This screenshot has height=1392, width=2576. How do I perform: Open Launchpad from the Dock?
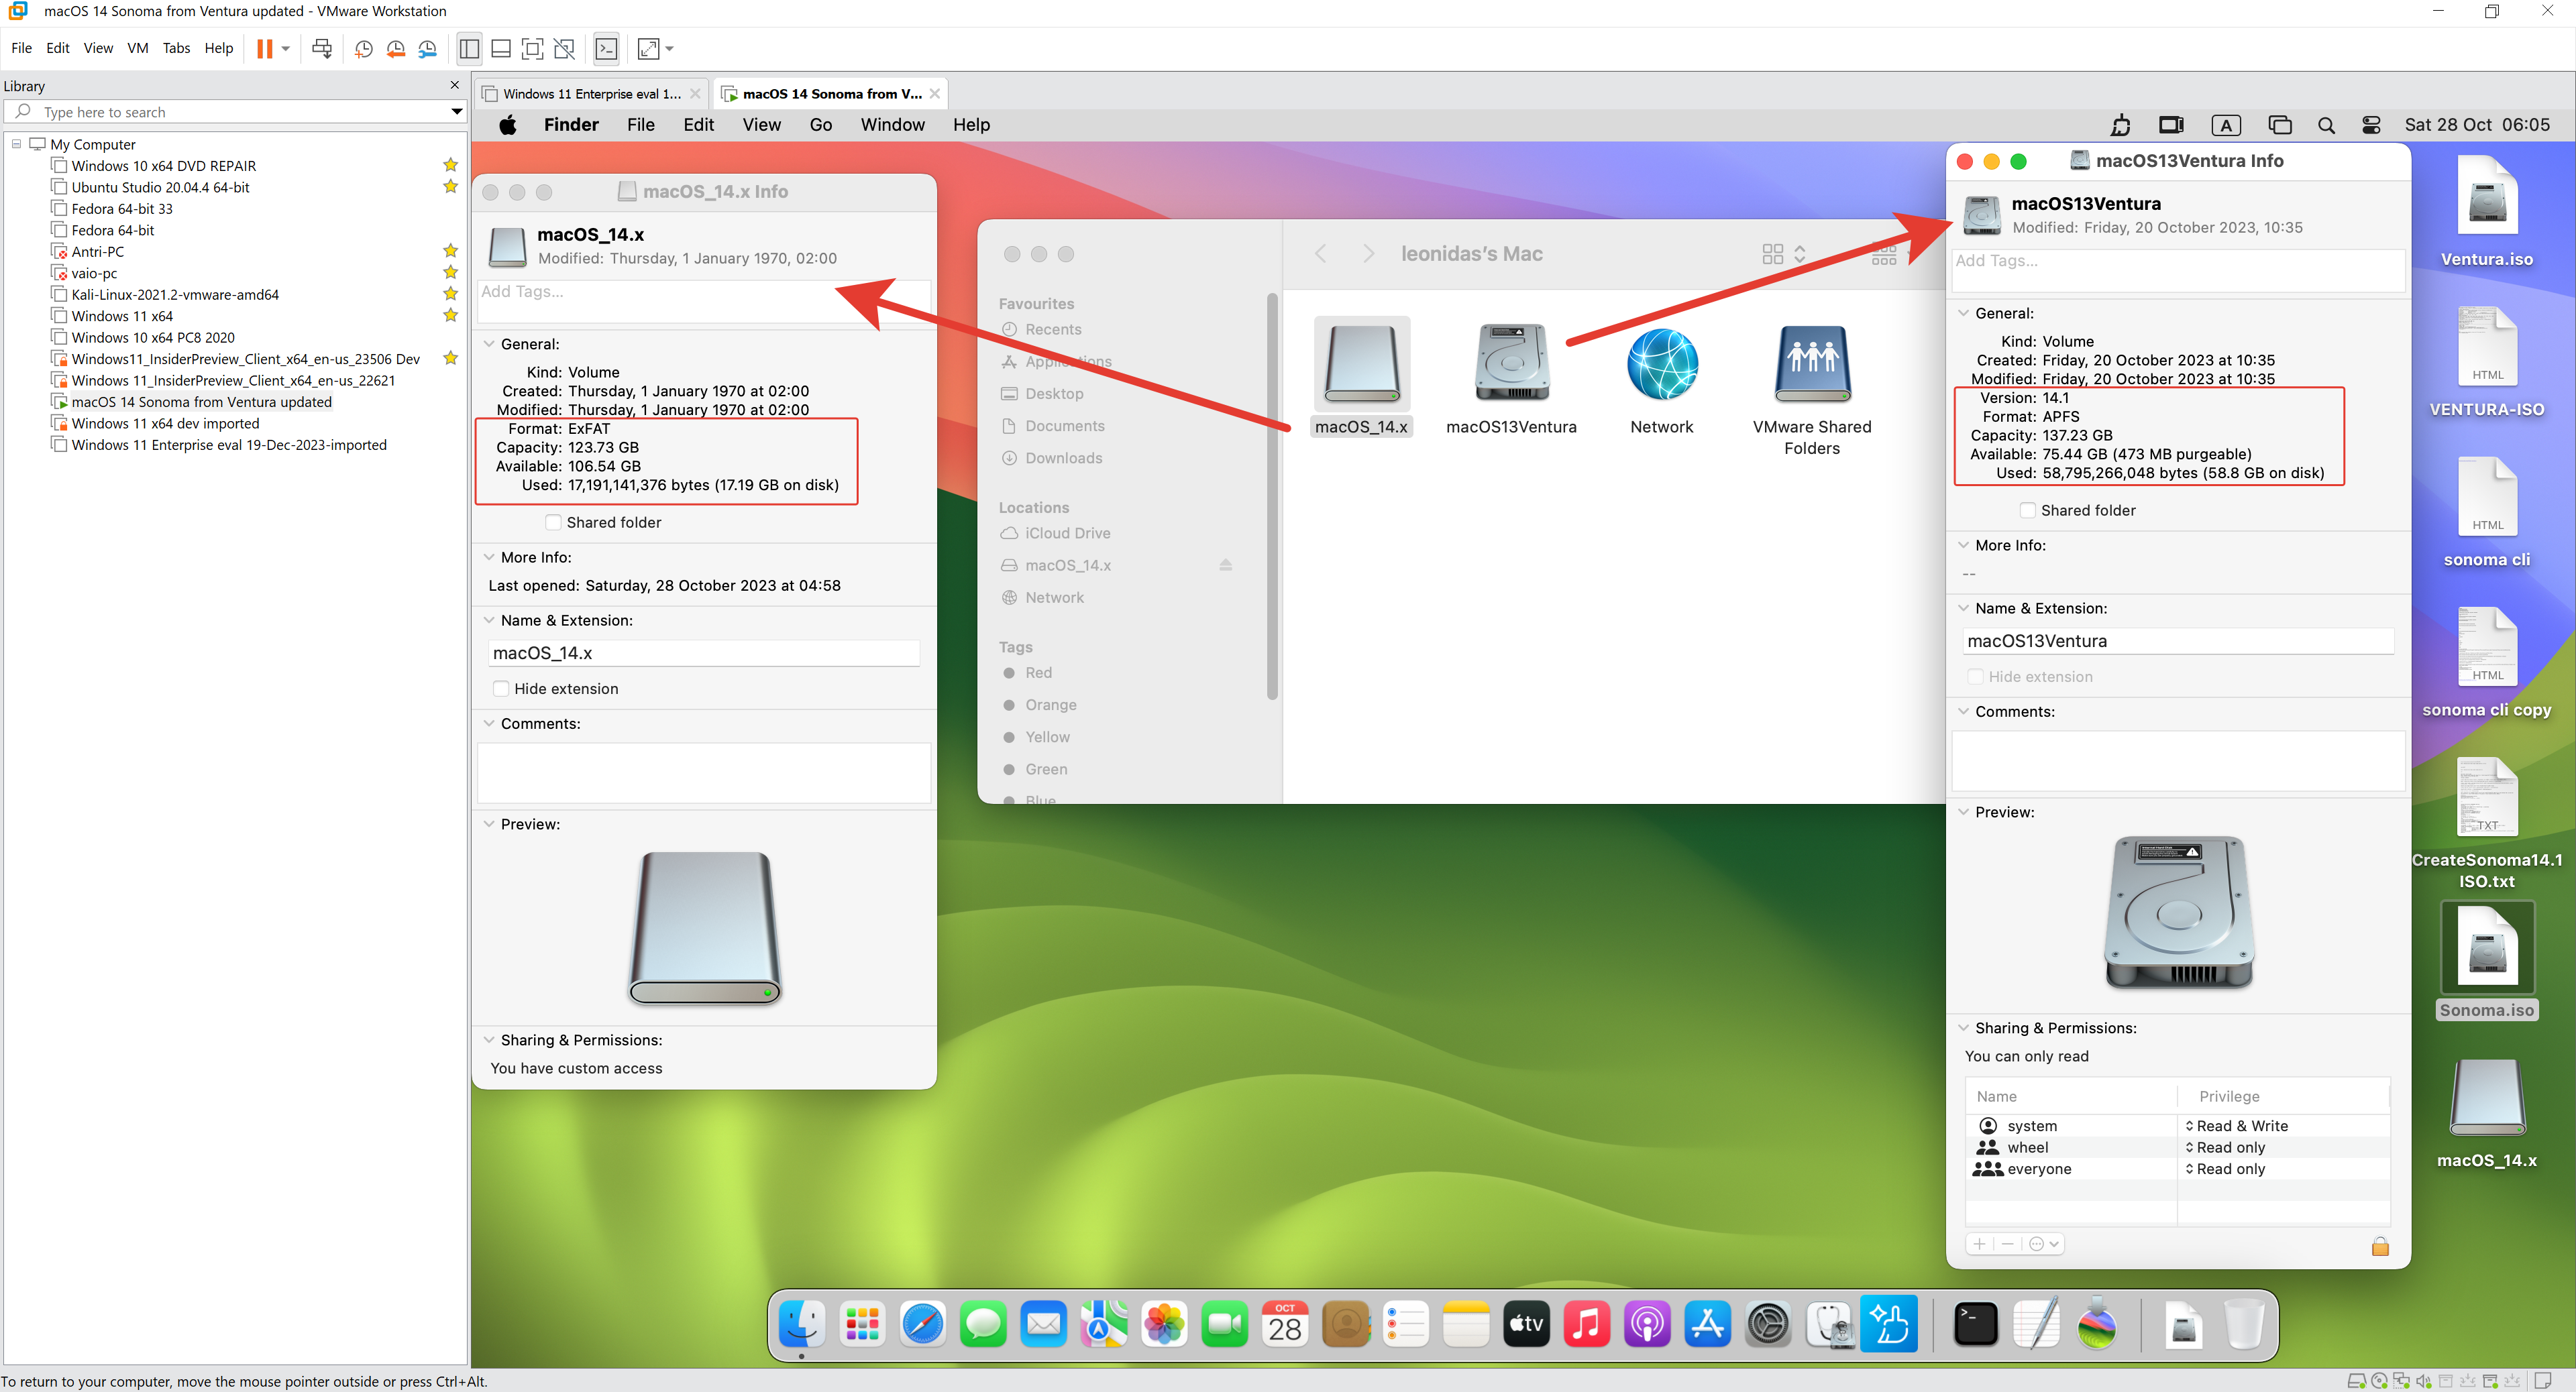coord(862,1324)
